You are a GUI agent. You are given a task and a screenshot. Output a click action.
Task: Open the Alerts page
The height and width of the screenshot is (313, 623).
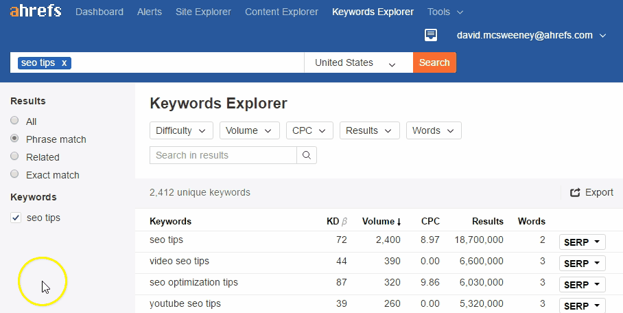[150, 12]
